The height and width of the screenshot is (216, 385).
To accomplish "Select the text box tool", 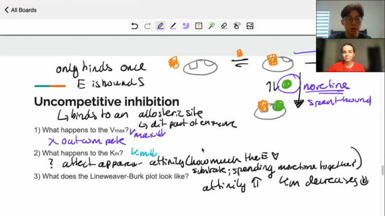I will 198,26.
